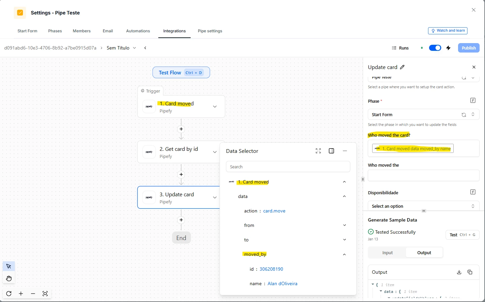Fit flow to screen icon
485x302 pixels.
coord(45,294)
